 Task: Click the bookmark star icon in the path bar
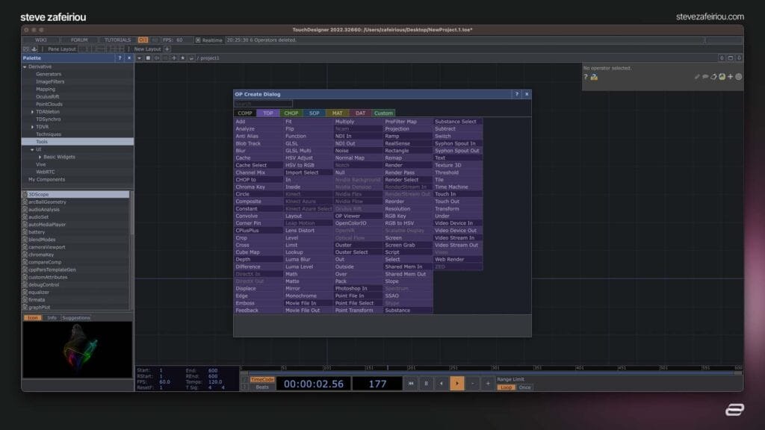[x=182, y=58]
